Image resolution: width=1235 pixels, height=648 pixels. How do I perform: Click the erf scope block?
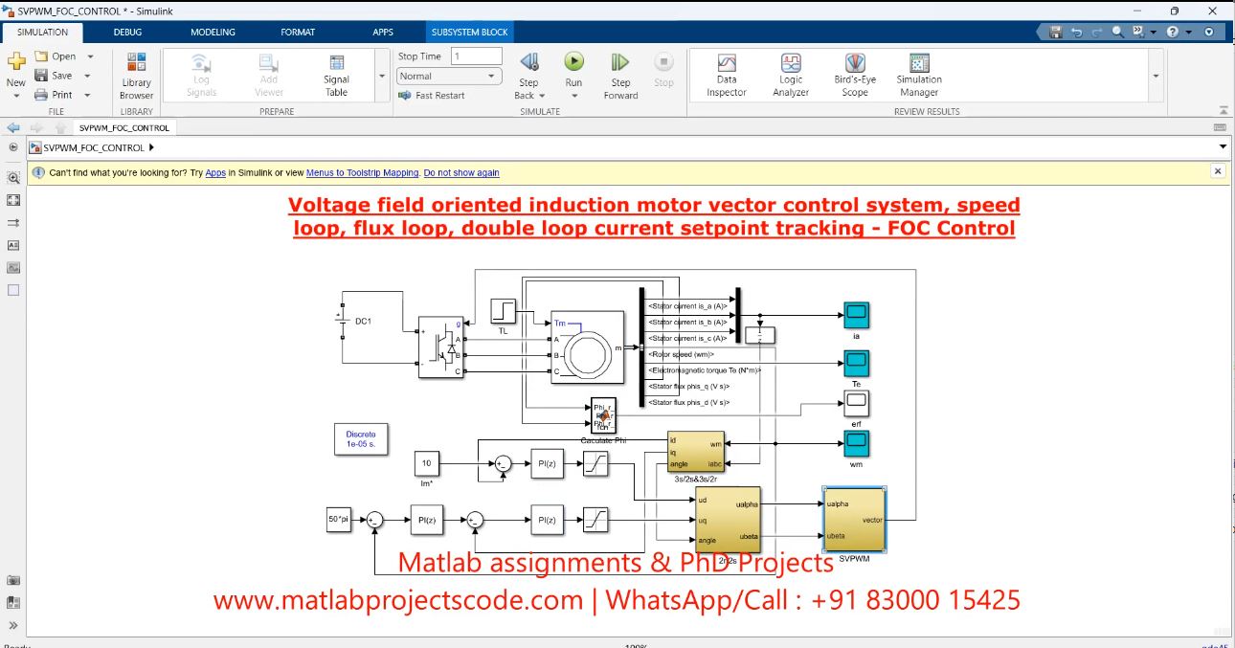856,403
